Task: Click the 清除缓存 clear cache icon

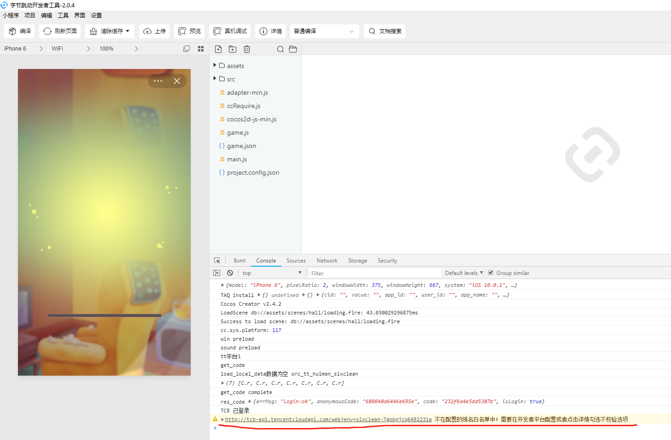Action: [x=93, y=31]
